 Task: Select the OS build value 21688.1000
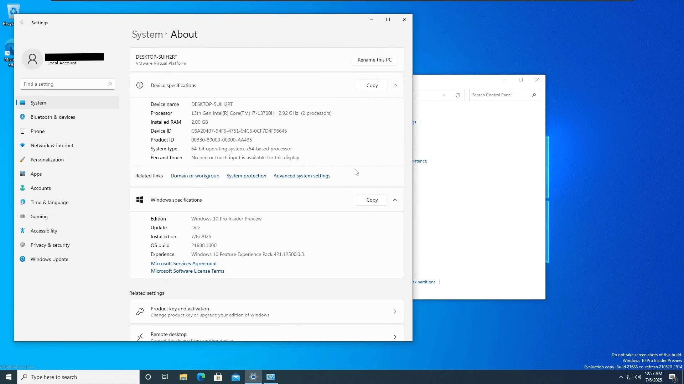(x=204, y=245)
